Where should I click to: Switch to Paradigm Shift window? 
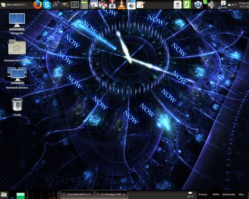tap(111, 194)
